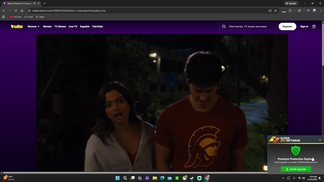Image resolution: width=324 pixels, height=182 pixels.
Task: Close the SUPERAntiSpyware popup
Action: pyautogui.click(x=320, y=140)
